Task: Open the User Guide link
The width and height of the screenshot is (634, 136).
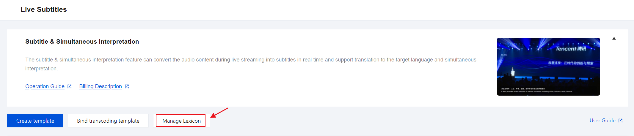Action: point(602,121)
